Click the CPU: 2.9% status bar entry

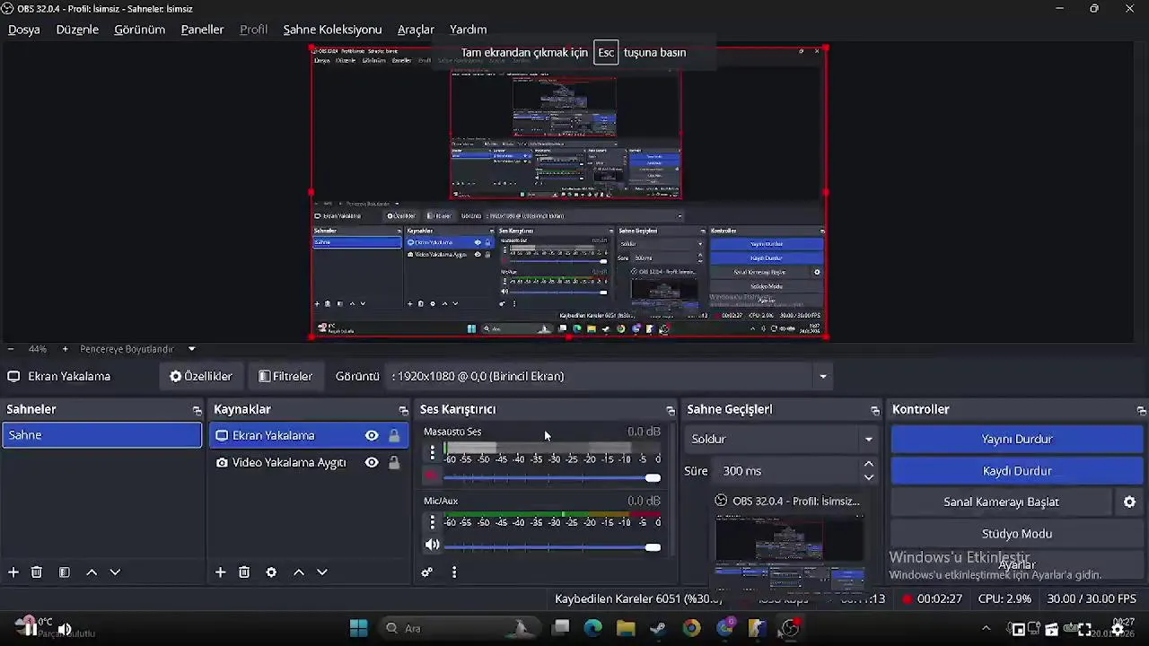[x=1004, y=599]
